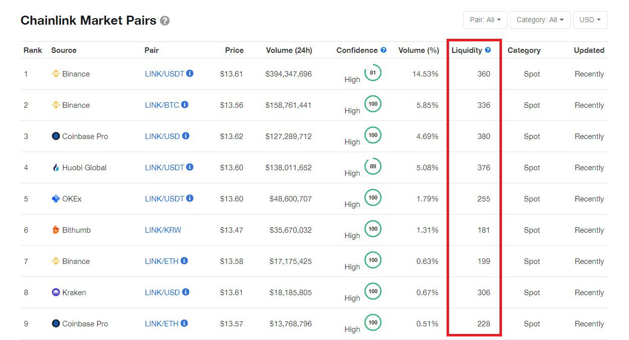629x340 pixels.
Task: Sort by Price column header
Action: [x=234, y=50]
